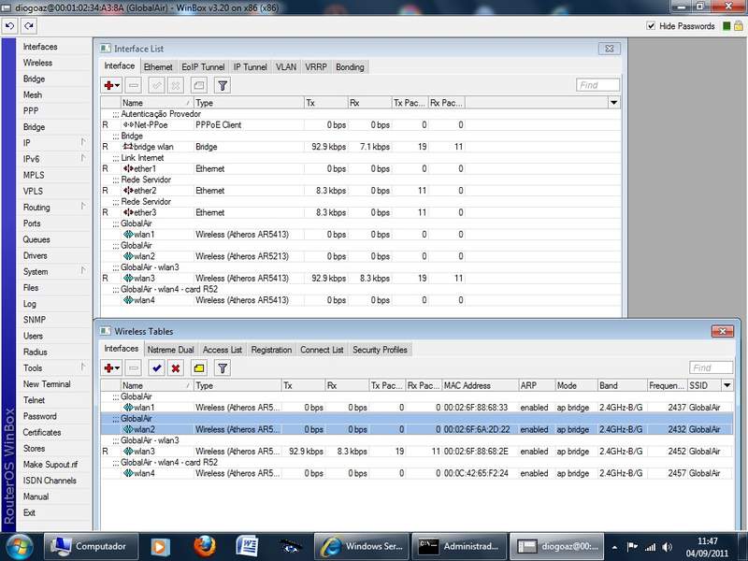Open the IP Tunnel tab

click(250, 66)
